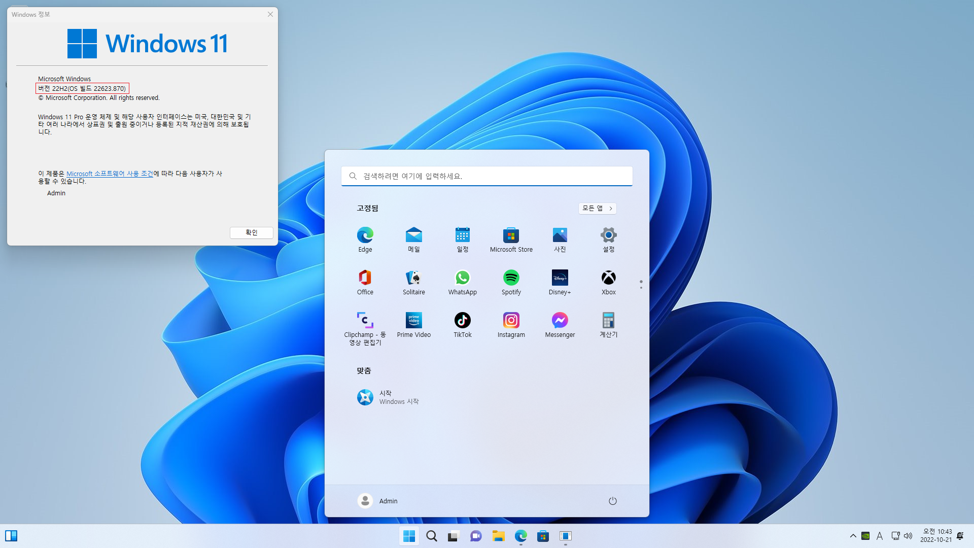Screen dimensions: 974x548
Task: Click the Start menu search field
Action: (x=487, y=176)
